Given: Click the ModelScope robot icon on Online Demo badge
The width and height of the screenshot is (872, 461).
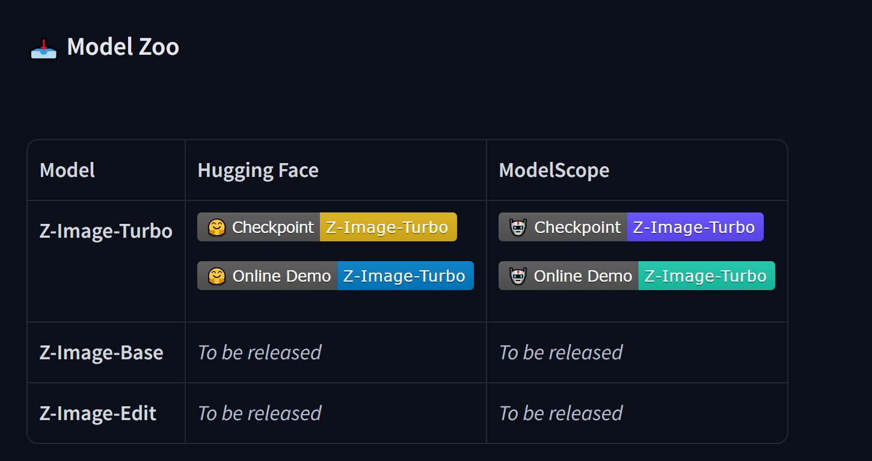Looking at the screenshot, I should [x=518, y=276].
